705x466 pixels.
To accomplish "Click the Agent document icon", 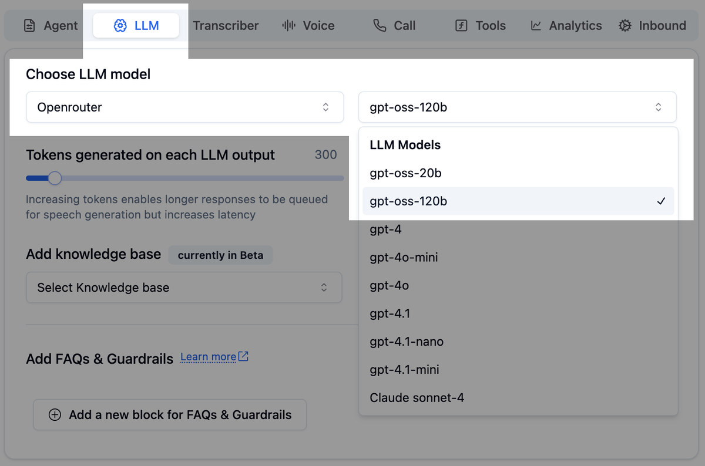I will click(29, 26).
